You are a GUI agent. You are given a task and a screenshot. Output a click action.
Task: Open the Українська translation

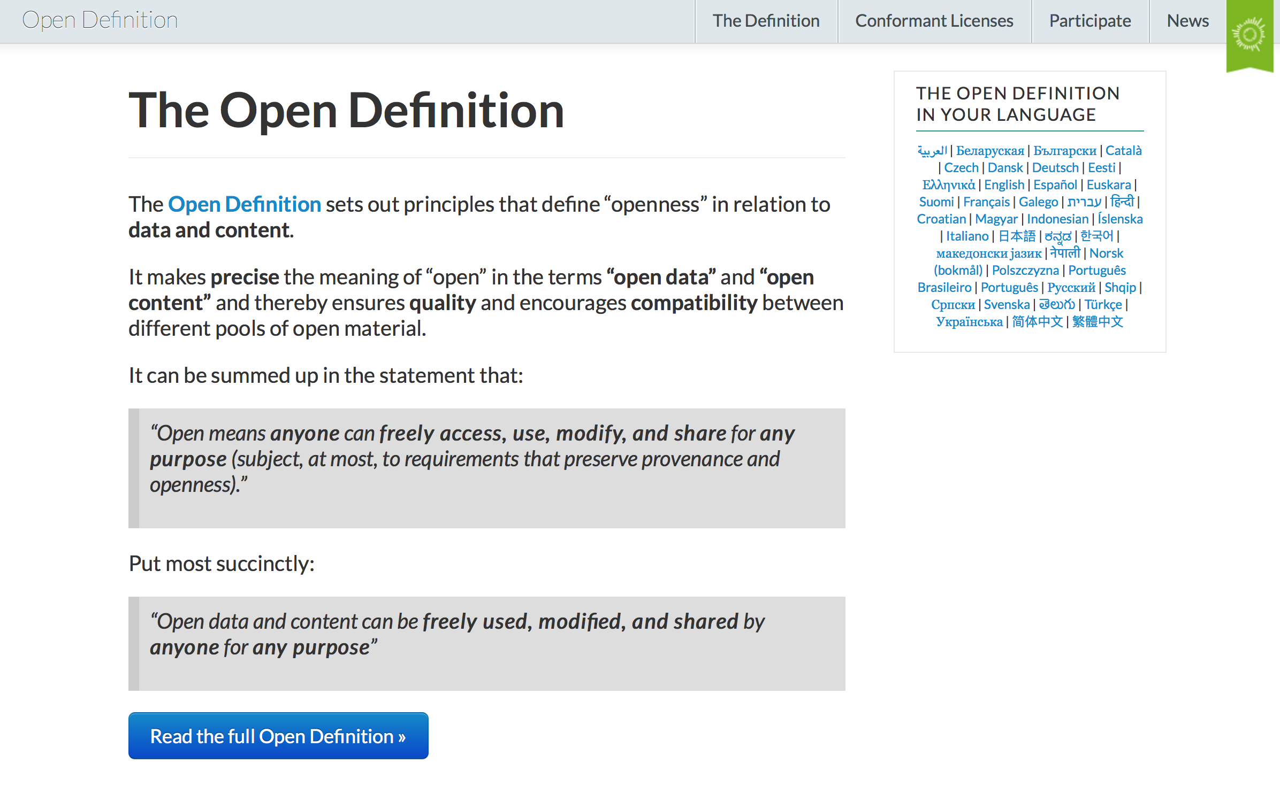pos(970,321)
